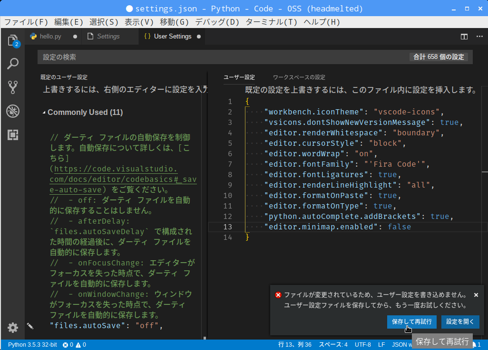The width and height of the screenshot is (488, 350).
Task: Click LF line ending indicator
Action: [381, 345]
